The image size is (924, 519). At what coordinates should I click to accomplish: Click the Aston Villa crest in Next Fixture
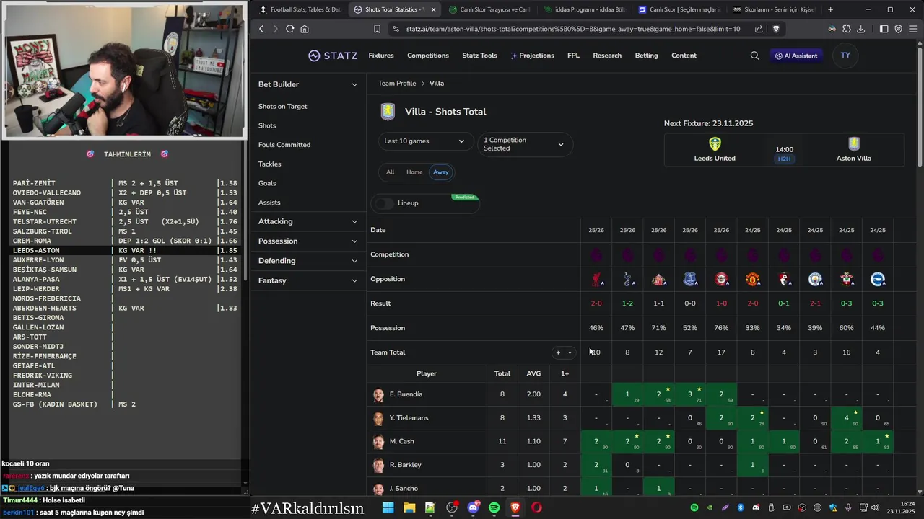coord(854,144)
